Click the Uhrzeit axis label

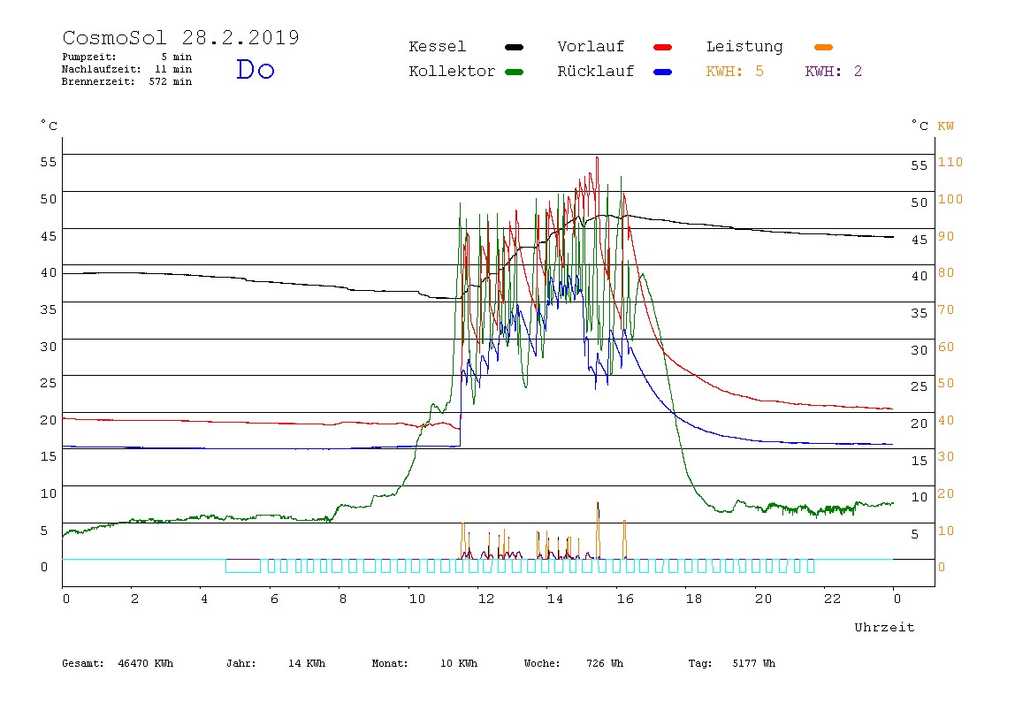click(884, 627)
